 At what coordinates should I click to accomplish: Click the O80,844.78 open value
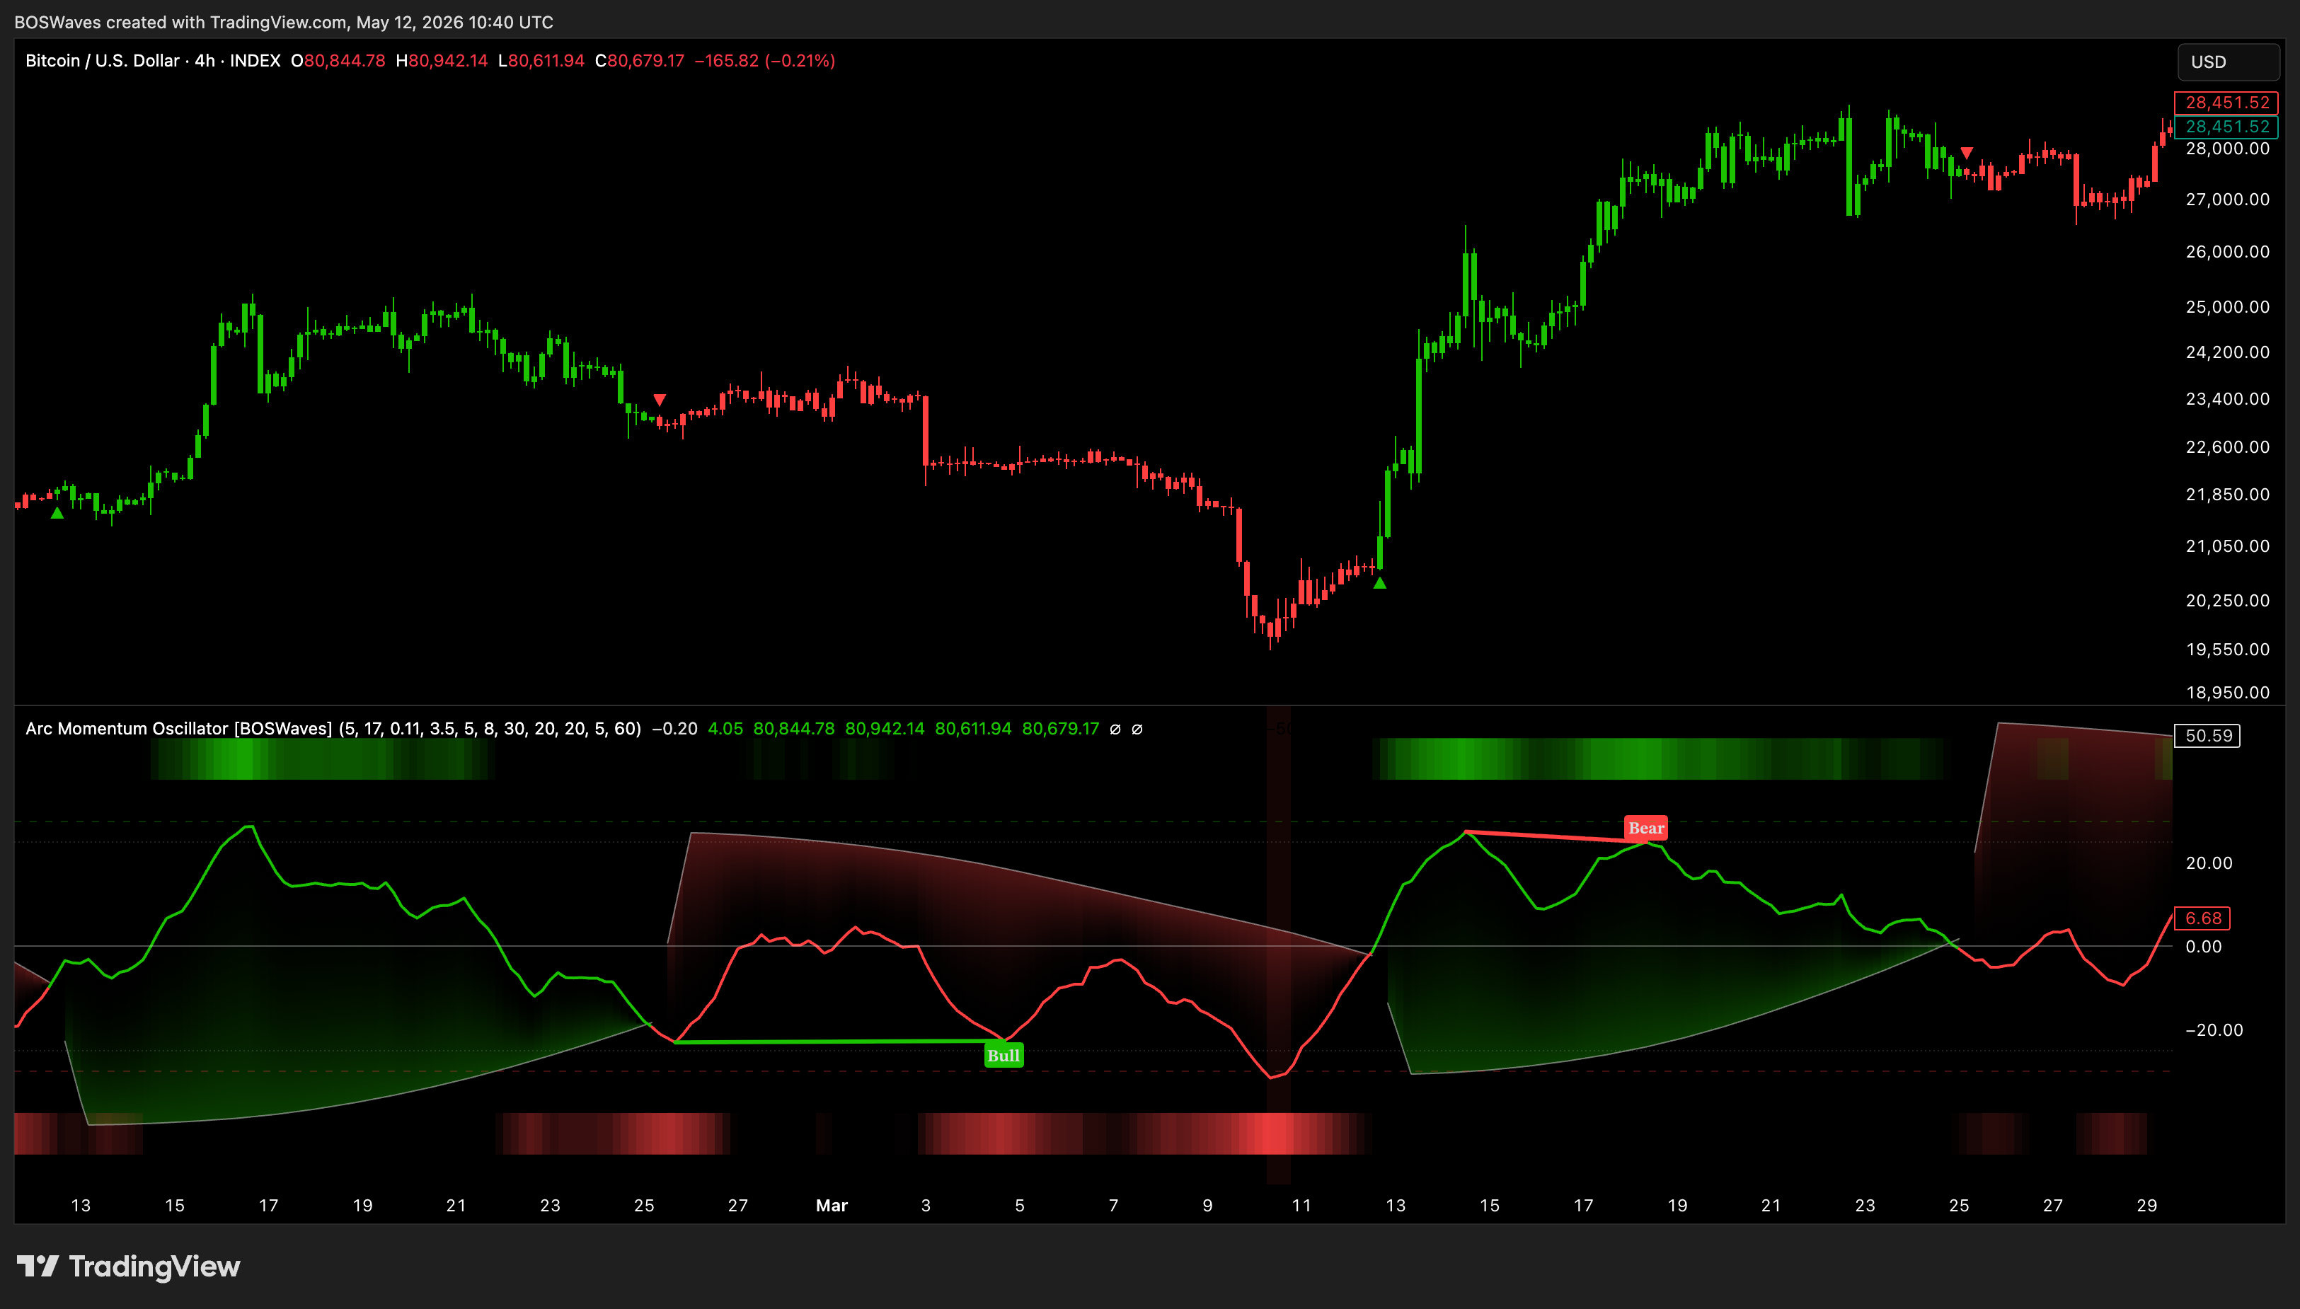(338, 60)
